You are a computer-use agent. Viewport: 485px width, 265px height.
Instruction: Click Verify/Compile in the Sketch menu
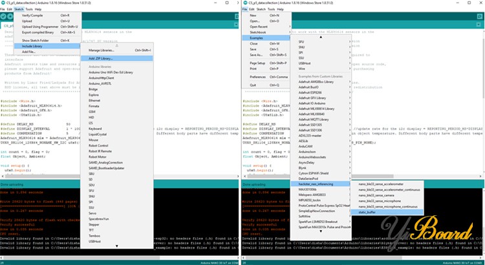pyautogui.click(x=31, y=15)
